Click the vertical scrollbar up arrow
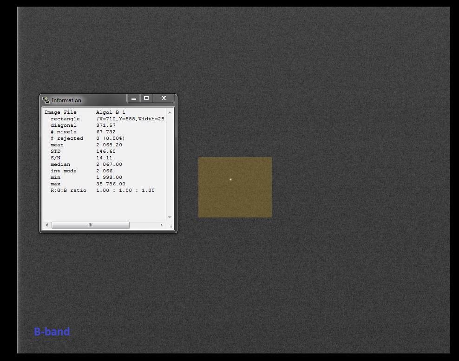459x361 pixels. click(170, 112)
